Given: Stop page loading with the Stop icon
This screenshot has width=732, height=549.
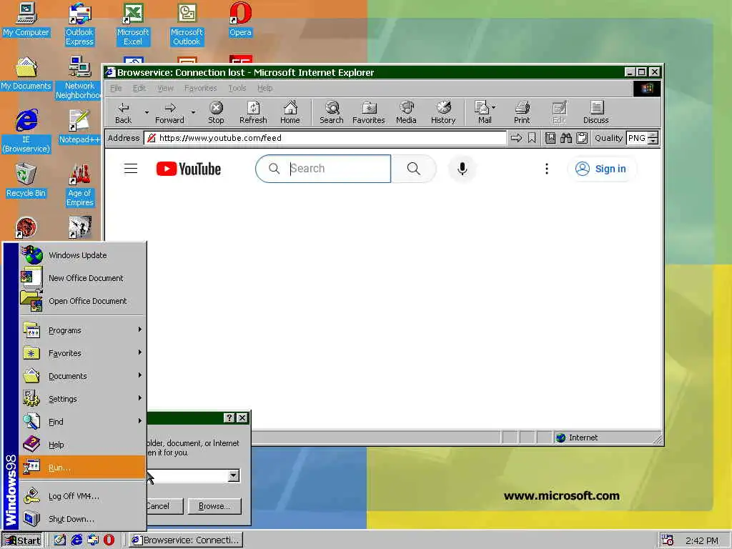Looking at the screenshot, I should [216, 112].
